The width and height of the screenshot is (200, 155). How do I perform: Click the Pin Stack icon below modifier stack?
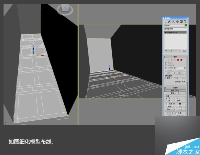point(166,50)
